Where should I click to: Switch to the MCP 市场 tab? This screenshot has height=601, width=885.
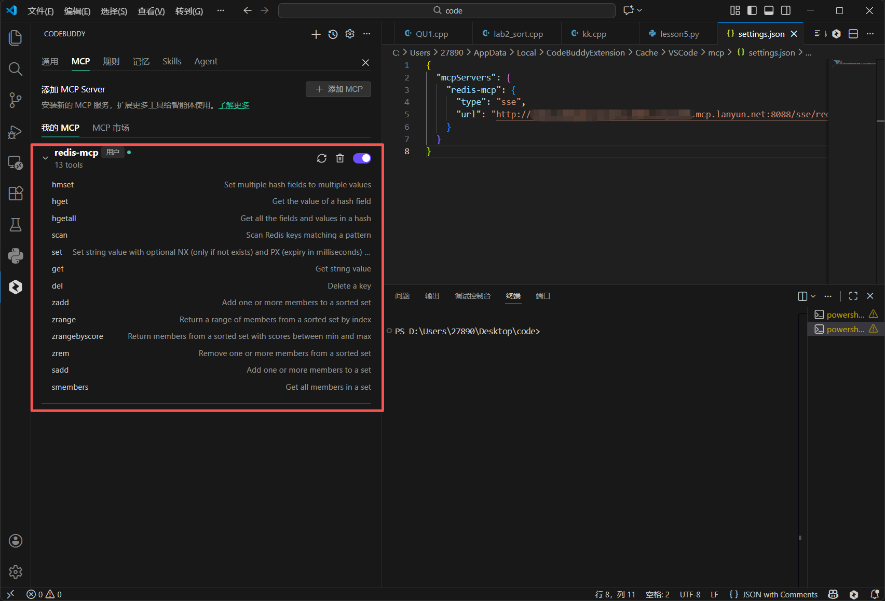[x=111, y=128]
